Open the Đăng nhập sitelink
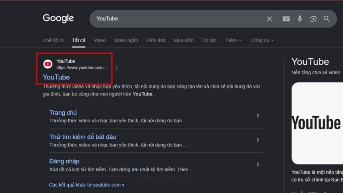The image size is (343, 193). [64, 161]
